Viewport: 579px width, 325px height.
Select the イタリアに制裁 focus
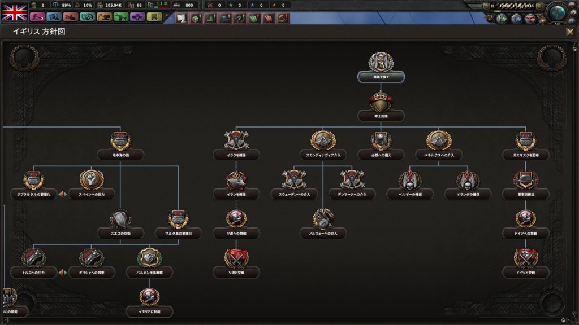149,302
